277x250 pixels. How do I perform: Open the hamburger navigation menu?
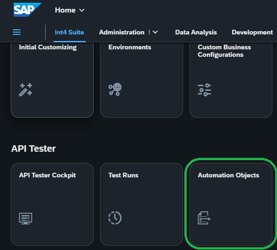17,32
